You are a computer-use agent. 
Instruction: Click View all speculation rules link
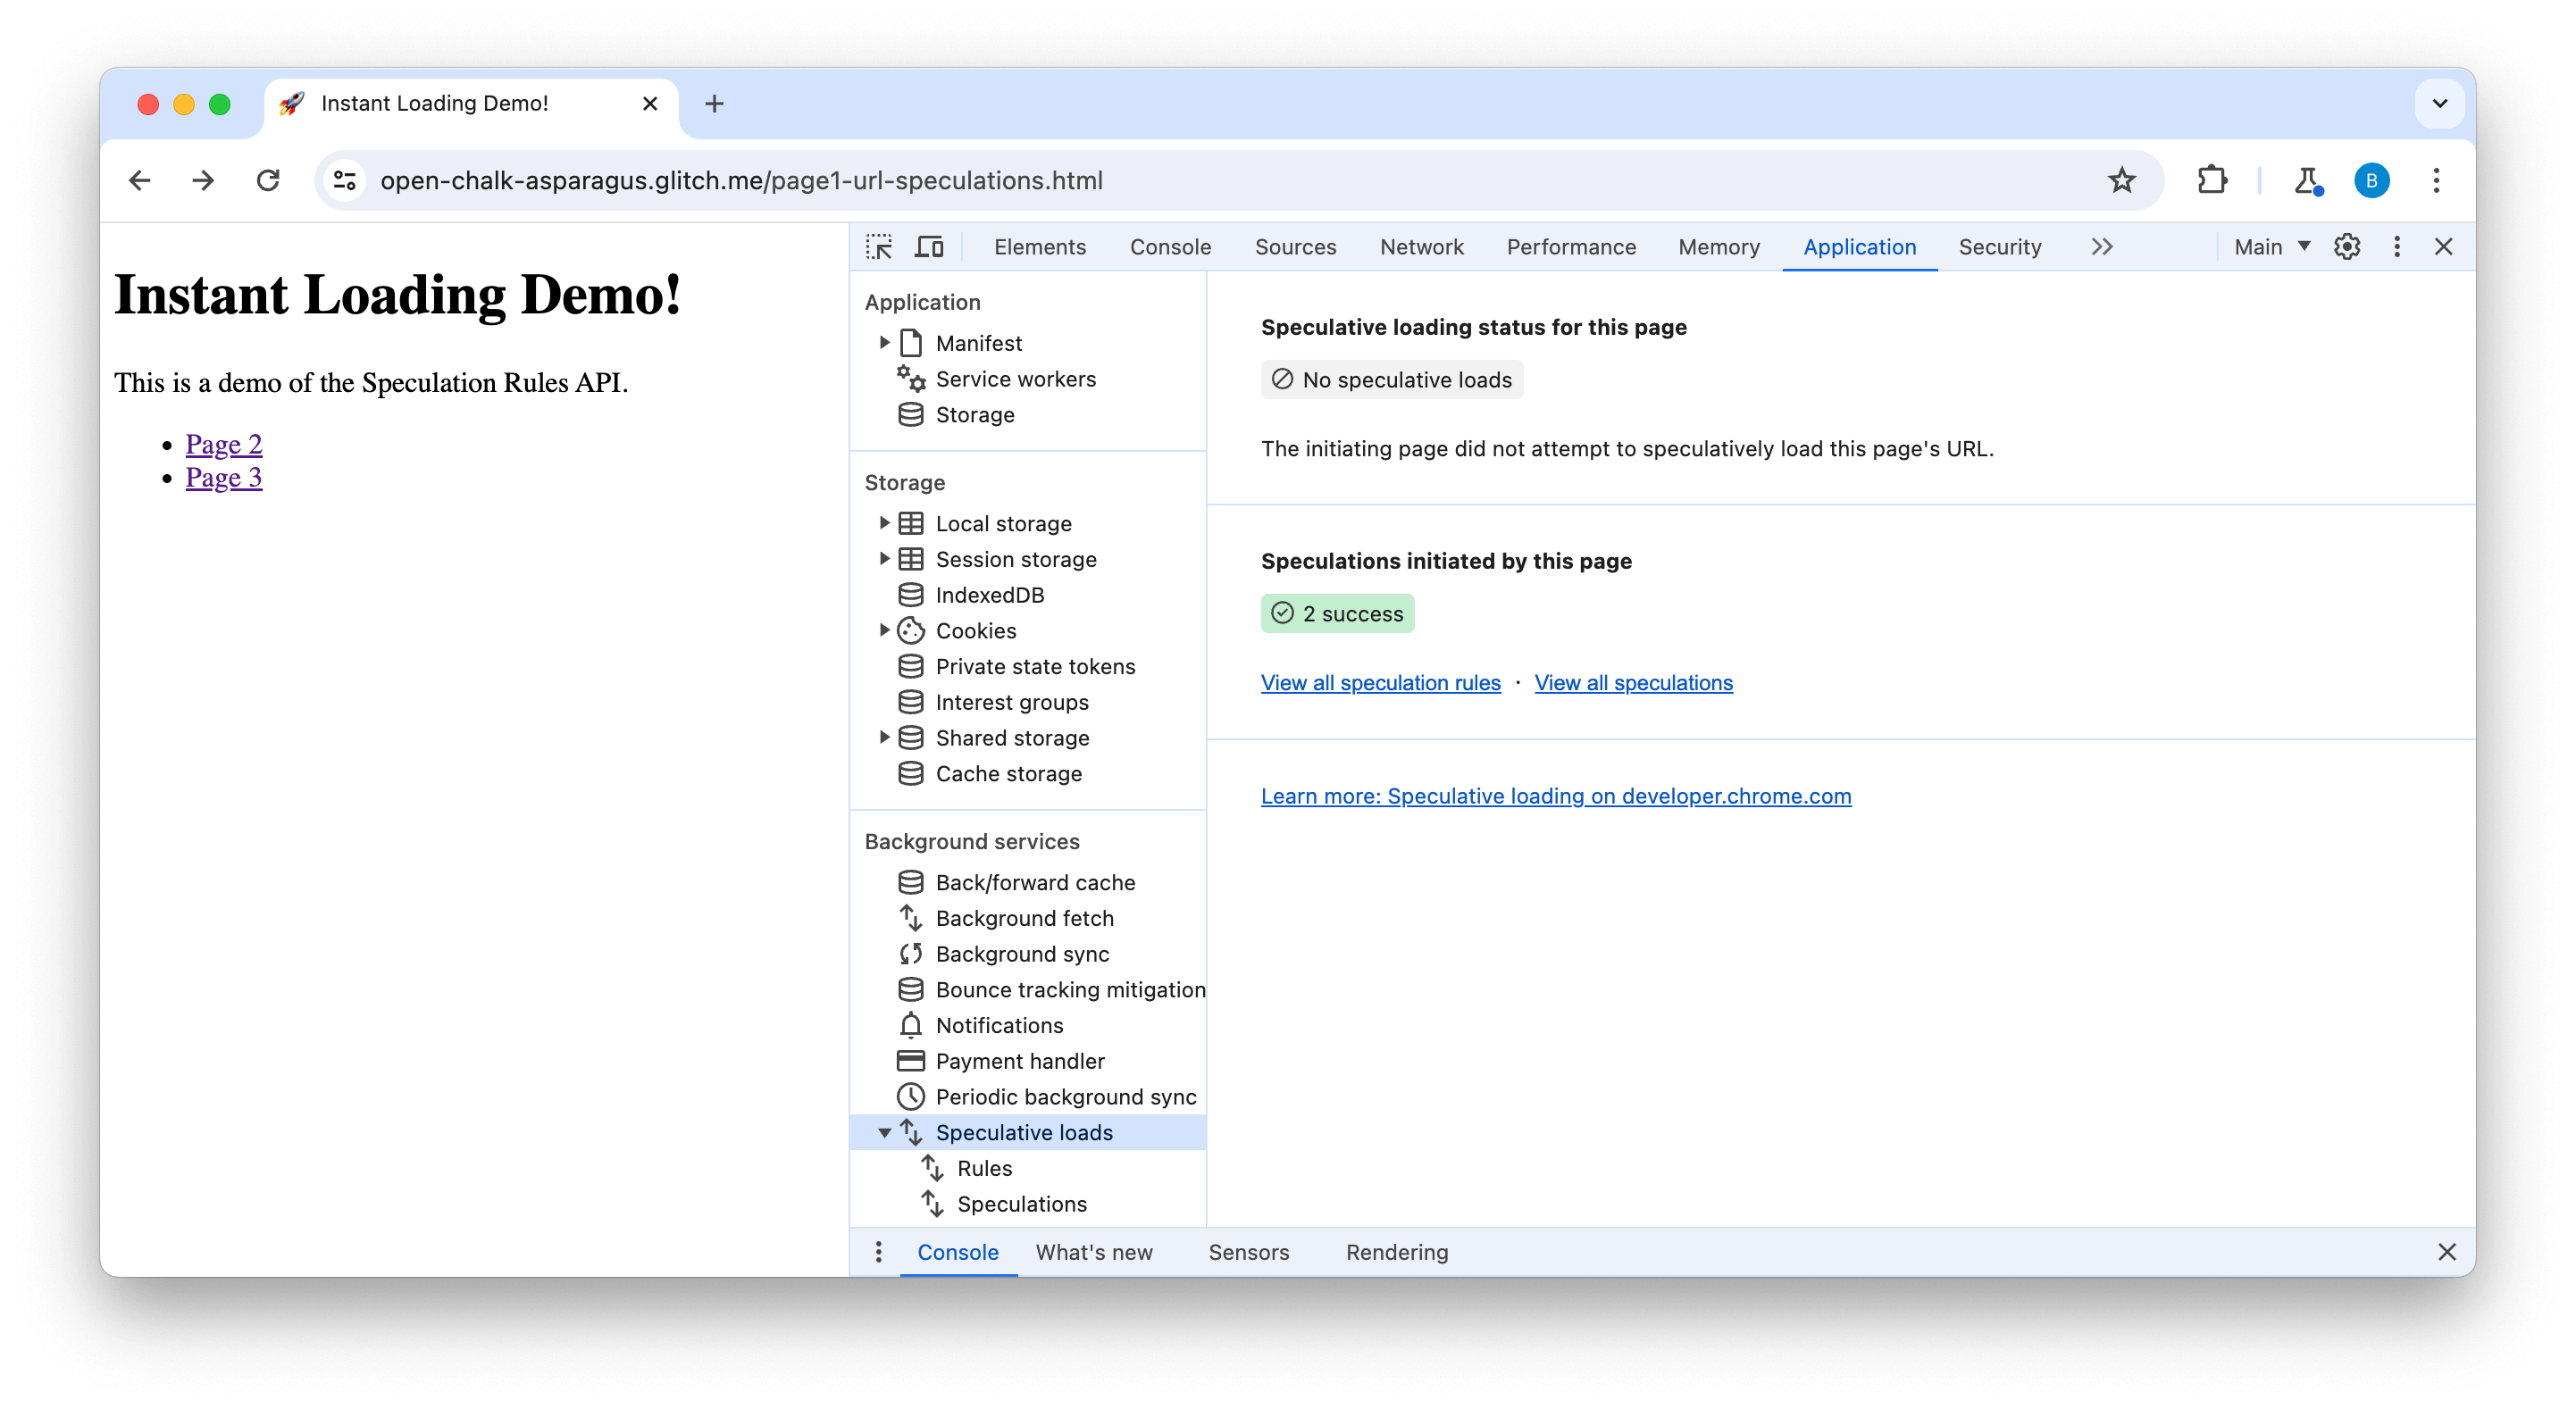point(1380,682)
